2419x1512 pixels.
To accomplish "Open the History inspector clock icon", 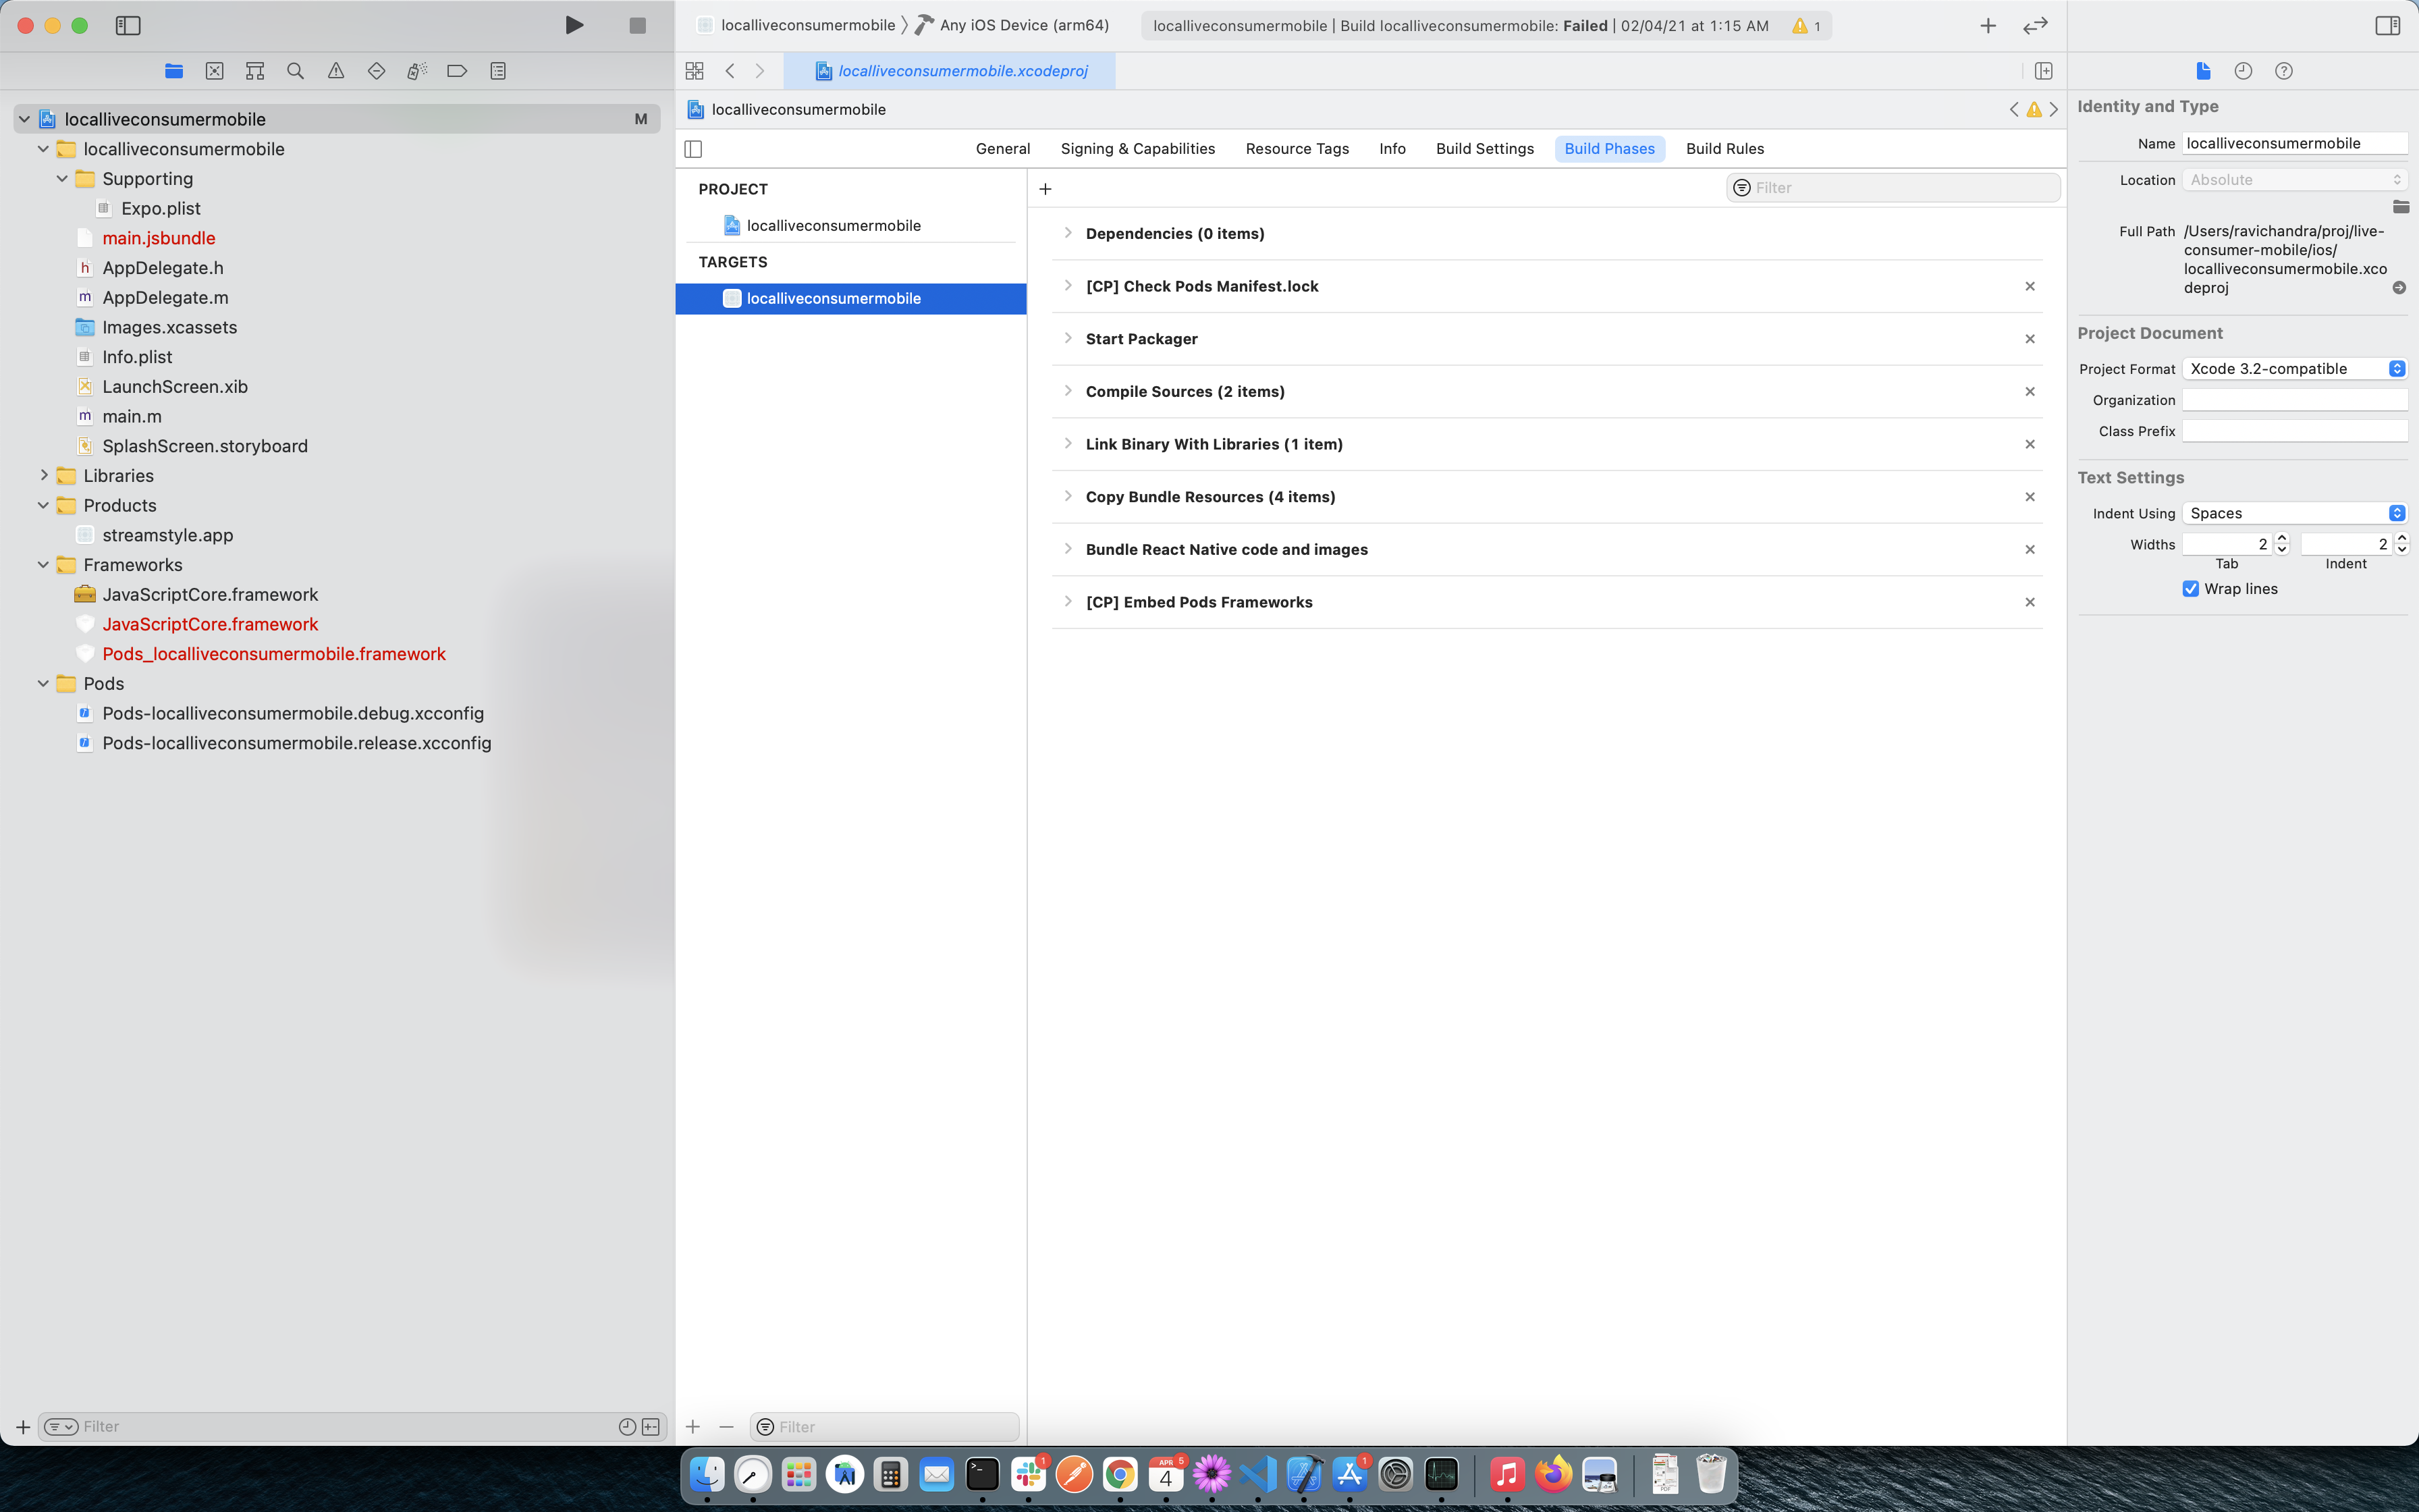I will click(2243, 70).
